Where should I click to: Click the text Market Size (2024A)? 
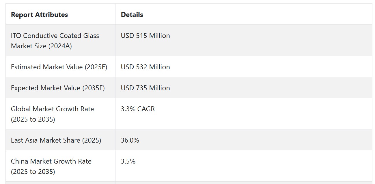click(41, 46)
